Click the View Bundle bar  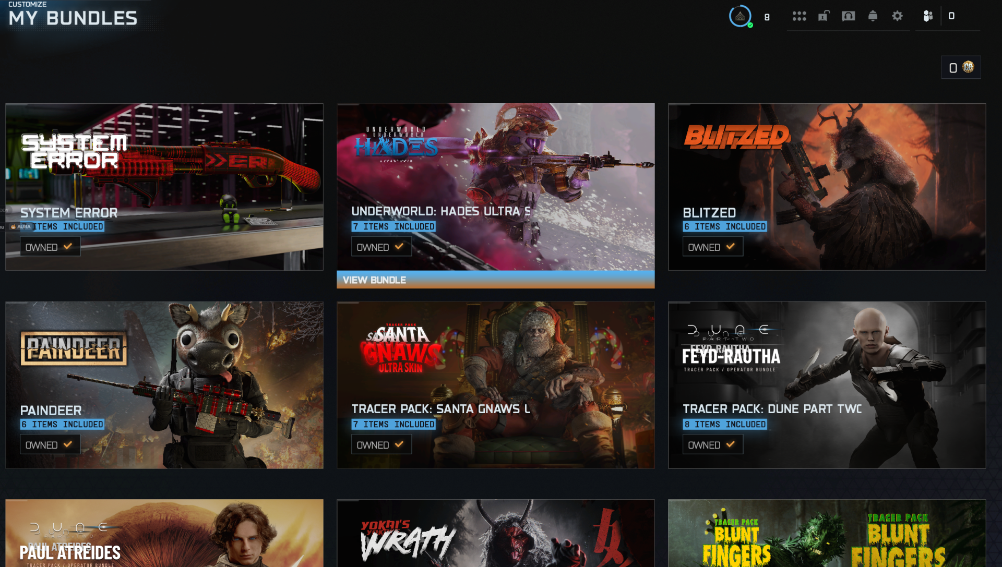495,280
